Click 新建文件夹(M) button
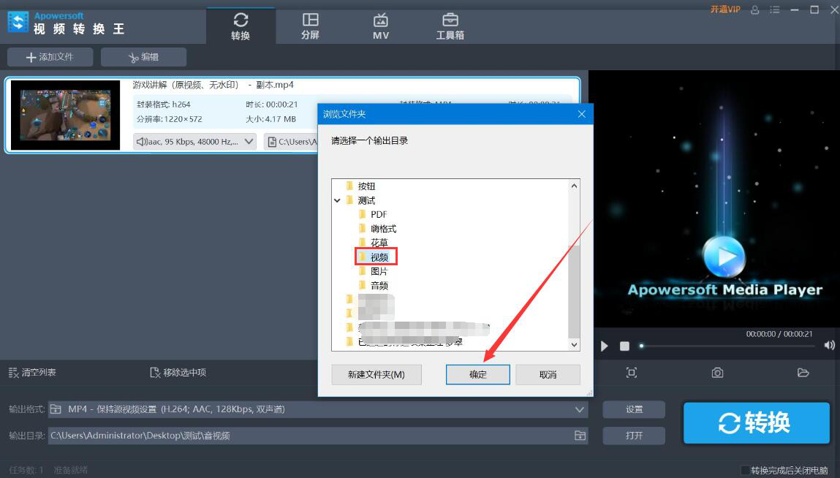Viewport: 840px width, 478px height. click(x=377, y=374)
